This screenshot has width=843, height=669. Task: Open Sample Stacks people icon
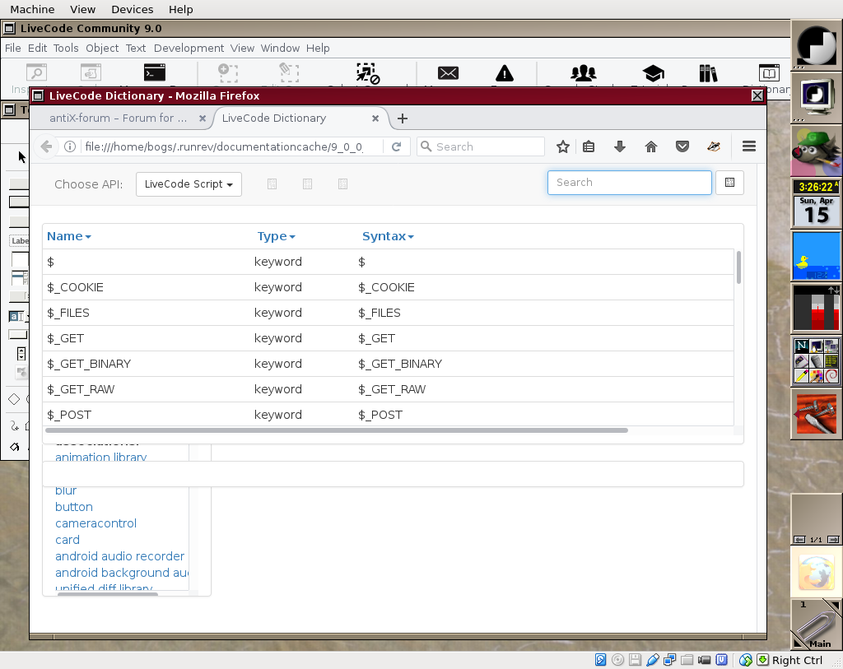tap(583, 73)
